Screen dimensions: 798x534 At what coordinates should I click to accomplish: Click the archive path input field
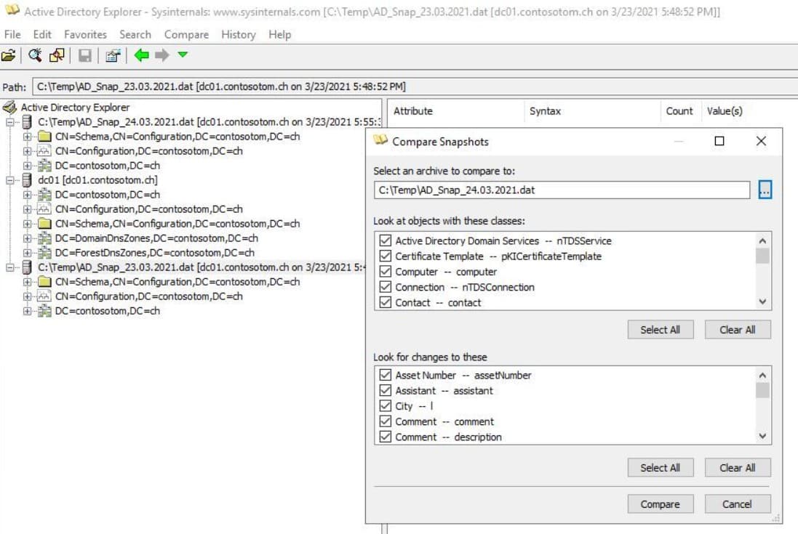click(x=562, y=190)
